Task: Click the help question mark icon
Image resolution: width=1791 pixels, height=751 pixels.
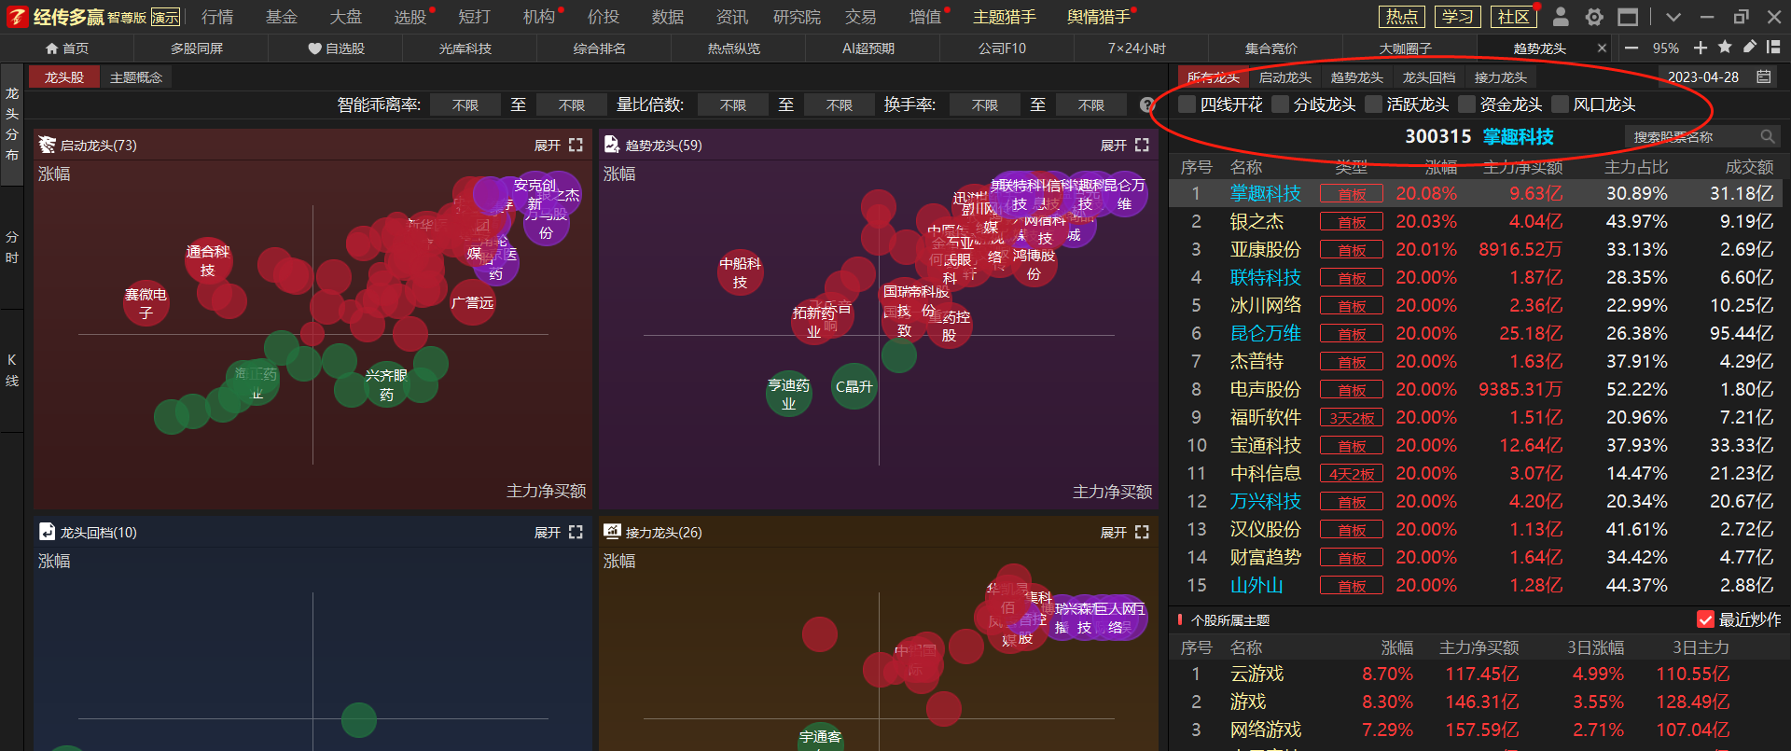Action: pyautogui.click(x=1146, y=105)
